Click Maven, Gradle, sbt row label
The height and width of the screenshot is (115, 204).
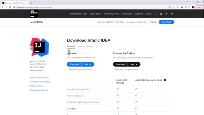[x=75, y=96]
